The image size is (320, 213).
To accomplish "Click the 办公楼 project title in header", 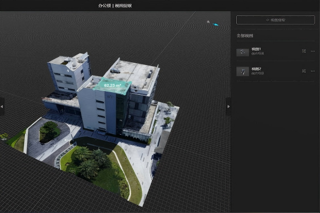I will click(105, 6).
